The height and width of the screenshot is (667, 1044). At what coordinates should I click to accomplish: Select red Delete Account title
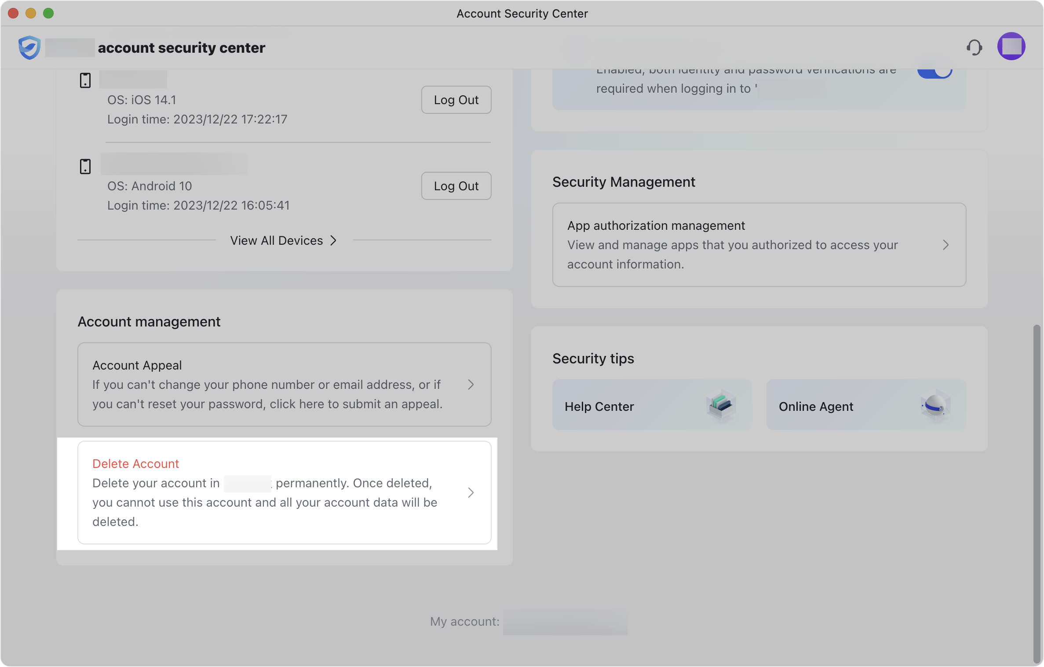135,464
